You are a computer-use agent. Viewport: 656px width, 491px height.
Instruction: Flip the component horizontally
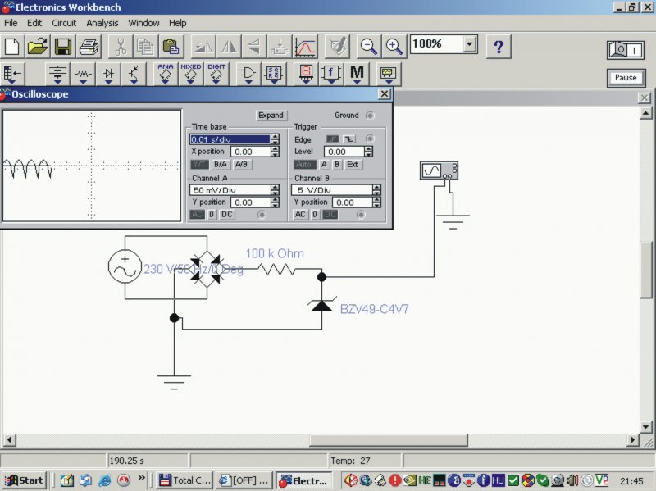coord(229,46)
